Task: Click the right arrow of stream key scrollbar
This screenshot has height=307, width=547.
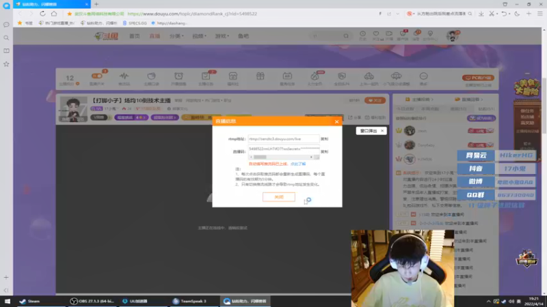Action: point(311,158)
